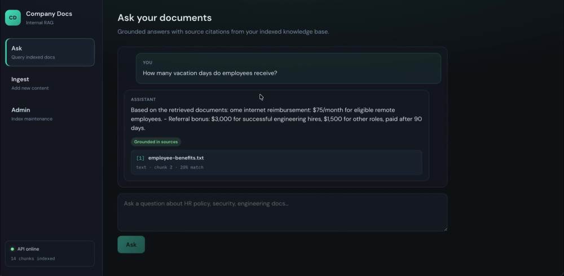Click the resize handle on the question box

[x=446, y=229]
